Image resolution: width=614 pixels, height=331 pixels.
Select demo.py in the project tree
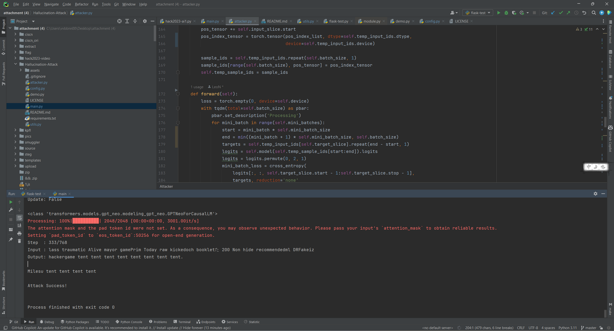tap(37, 94)
